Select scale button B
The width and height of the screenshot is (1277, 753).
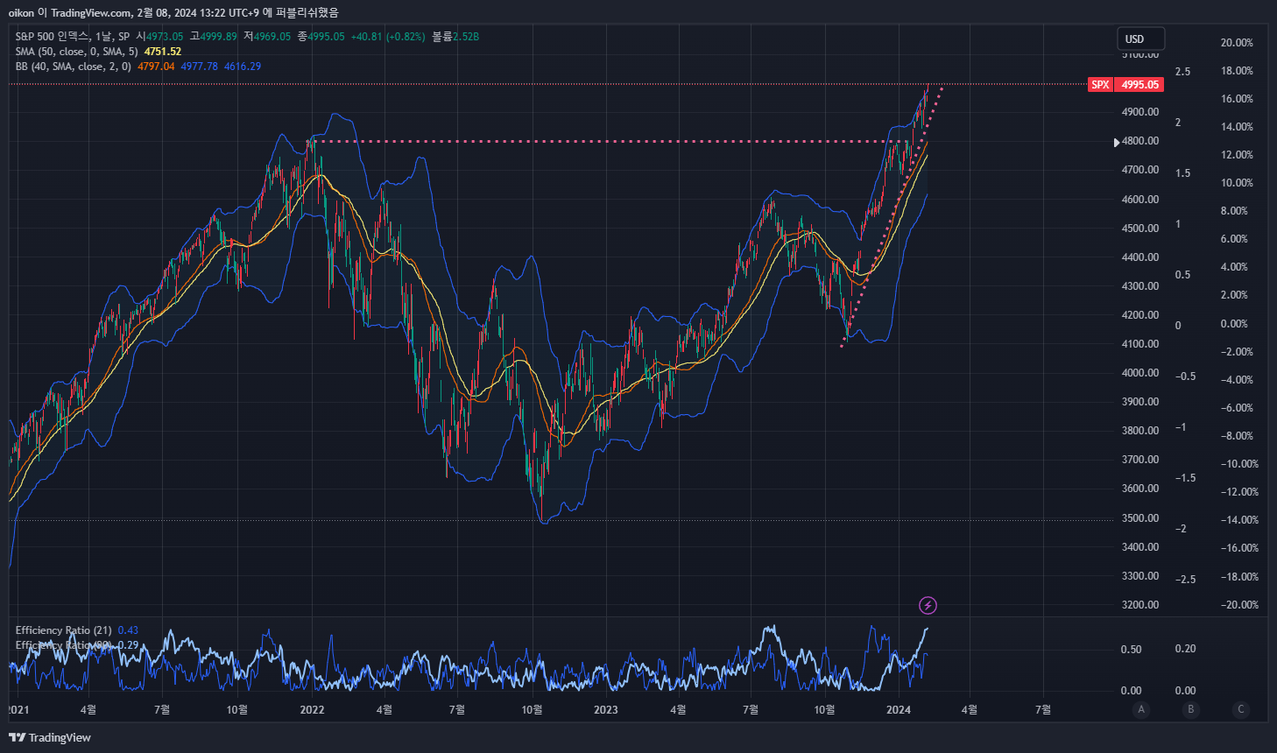pyautogui.click(x=1190, y=709)
